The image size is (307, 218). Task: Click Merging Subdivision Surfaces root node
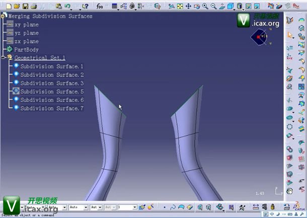pyautogui.click(x=50, y=16)
